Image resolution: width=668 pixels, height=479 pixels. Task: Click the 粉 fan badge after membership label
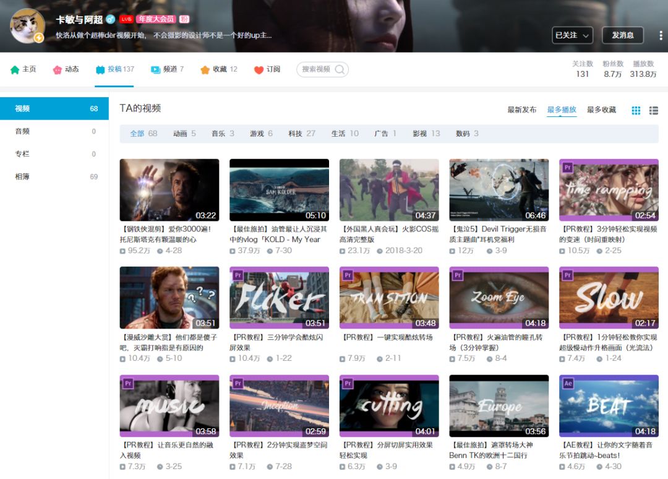(184, 19)
